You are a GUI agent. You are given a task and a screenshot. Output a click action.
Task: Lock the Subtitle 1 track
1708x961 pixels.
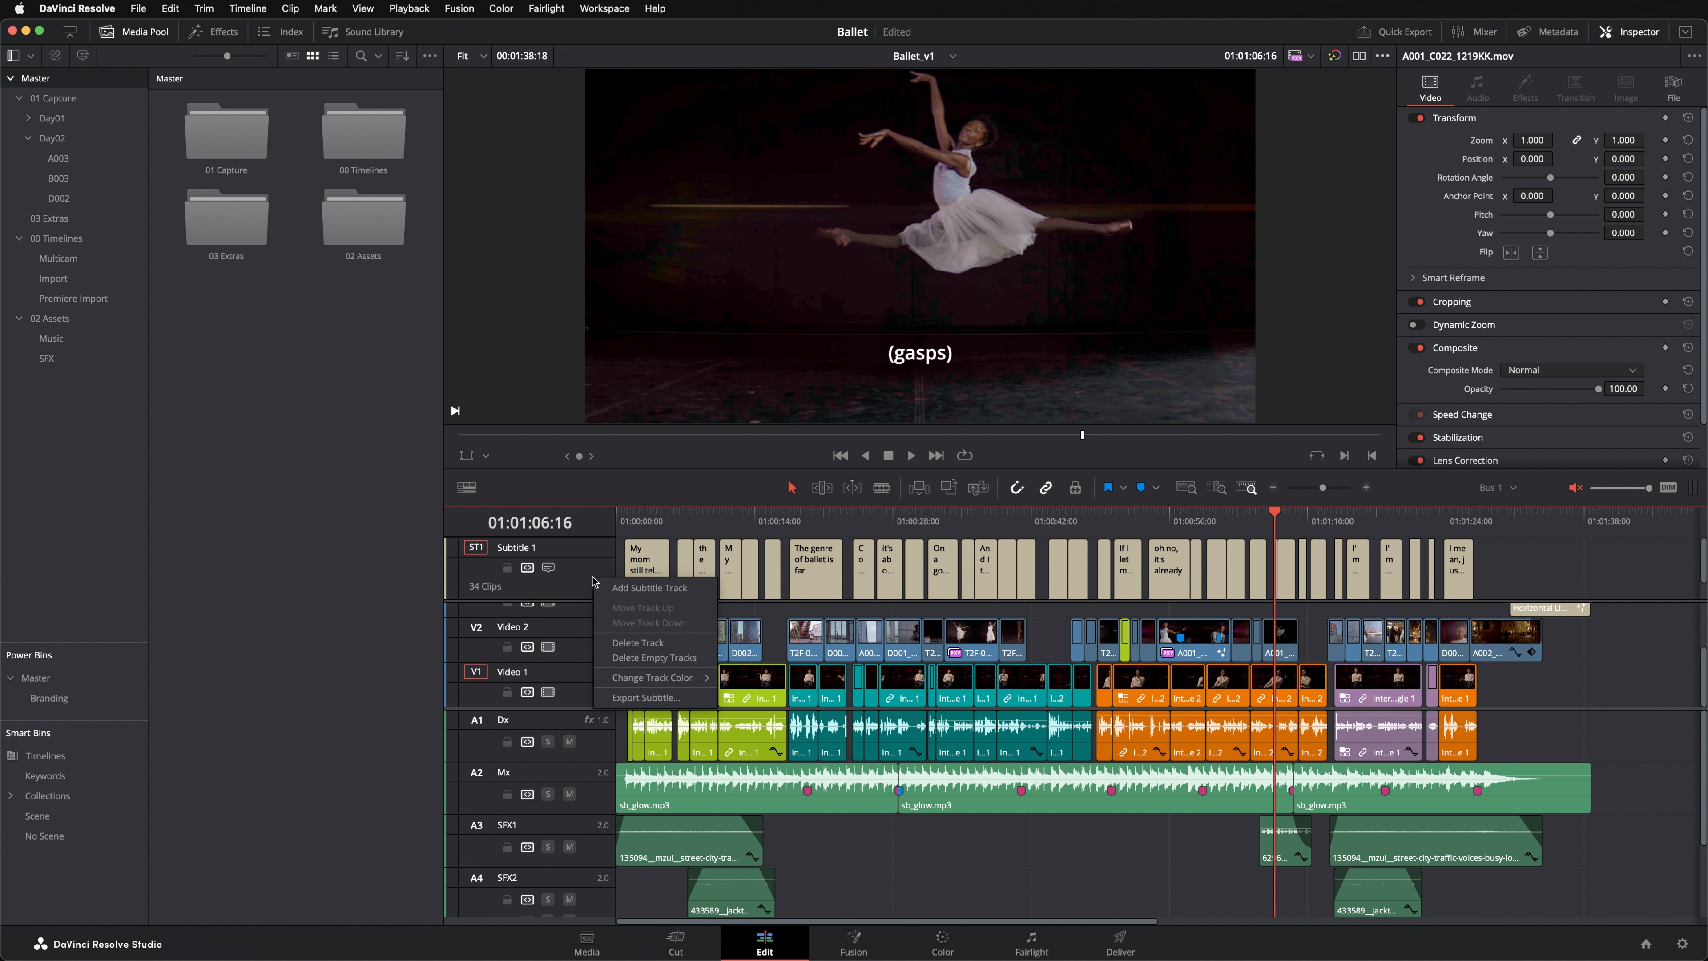507,567
